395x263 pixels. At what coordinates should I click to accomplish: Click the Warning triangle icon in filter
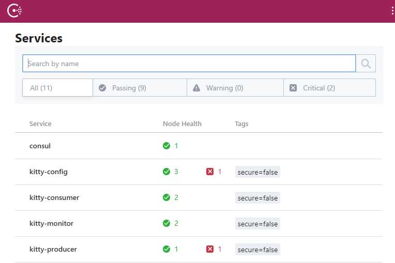[x=196, y=88]
